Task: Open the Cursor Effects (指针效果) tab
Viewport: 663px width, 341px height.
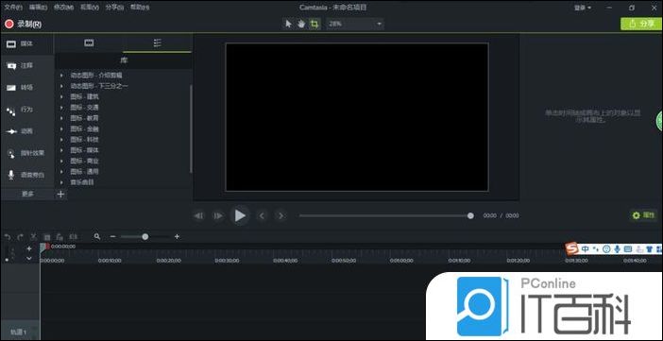Action: [x=27, y=153]
